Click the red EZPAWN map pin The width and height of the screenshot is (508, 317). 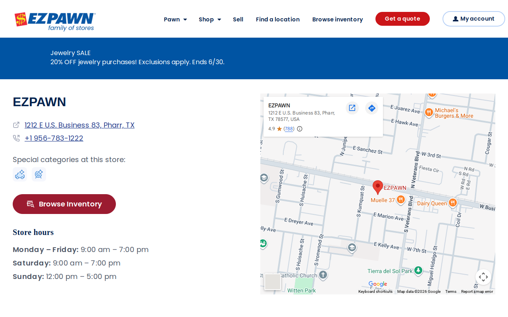378,187
